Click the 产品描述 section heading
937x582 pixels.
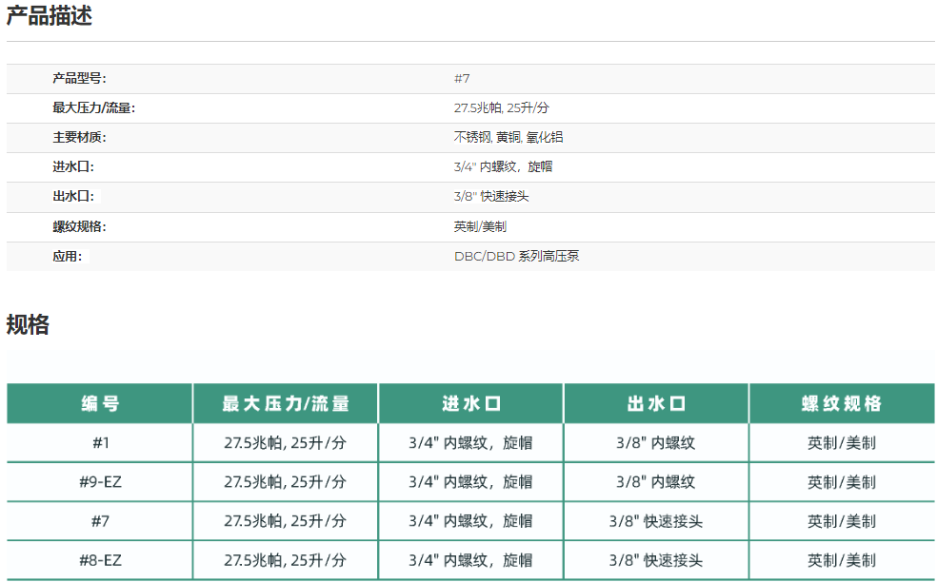50,16
